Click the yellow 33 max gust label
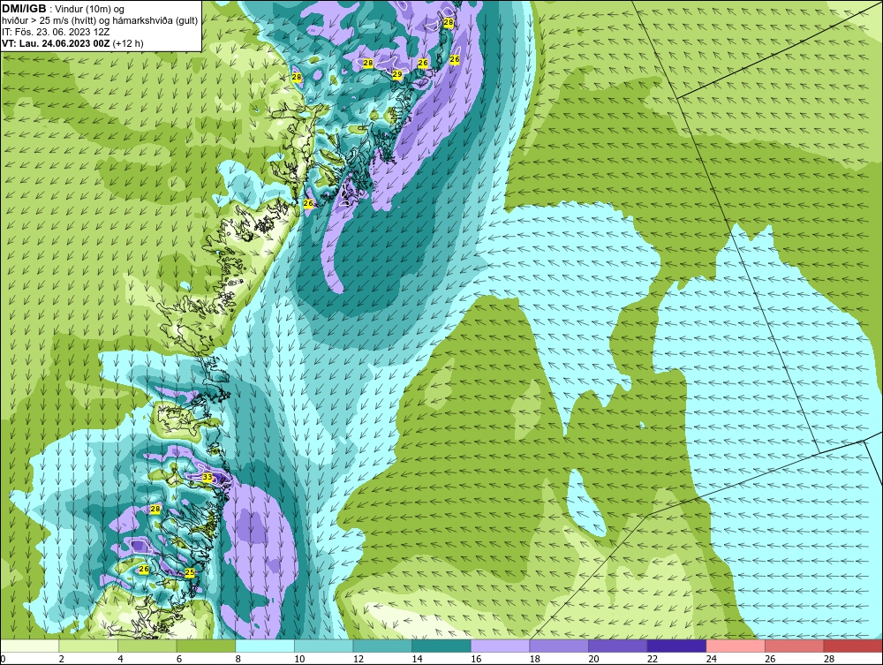 208,478
